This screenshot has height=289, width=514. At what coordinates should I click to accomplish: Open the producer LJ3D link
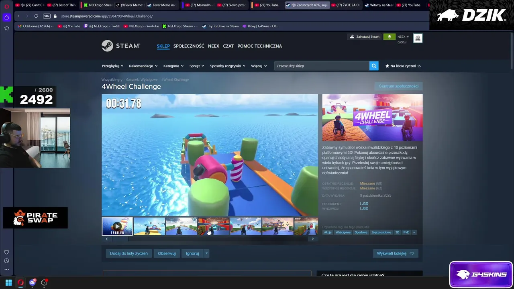tap(364, 204)
